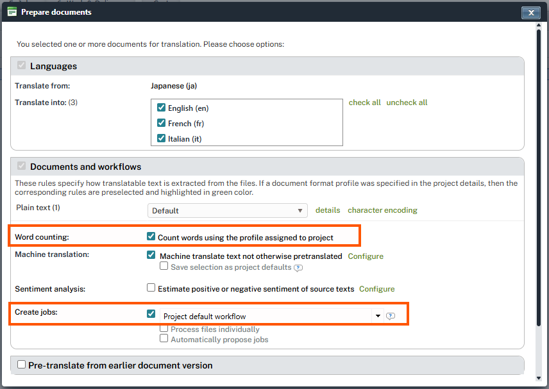Click the Prepare documents title bar icon
The height and width of the screenshot is (389, 549).
click(12, 12)
